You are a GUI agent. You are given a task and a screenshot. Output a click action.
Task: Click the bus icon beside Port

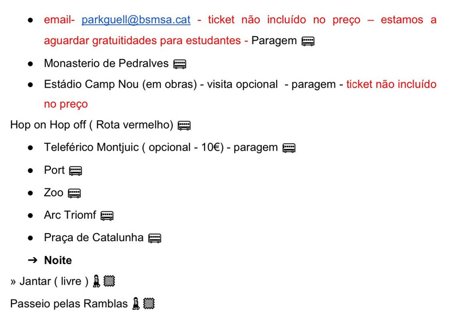click(x=76, y=171)
